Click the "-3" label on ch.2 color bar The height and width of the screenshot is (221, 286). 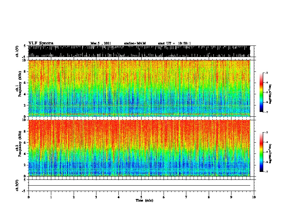[266, 133]
